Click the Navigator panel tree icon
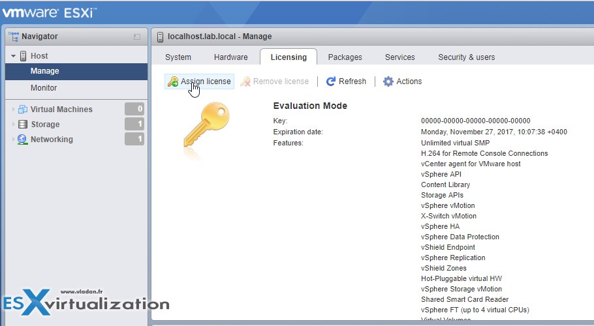Image resolution: width=594 pixels, height=326 pixels. 14,37
